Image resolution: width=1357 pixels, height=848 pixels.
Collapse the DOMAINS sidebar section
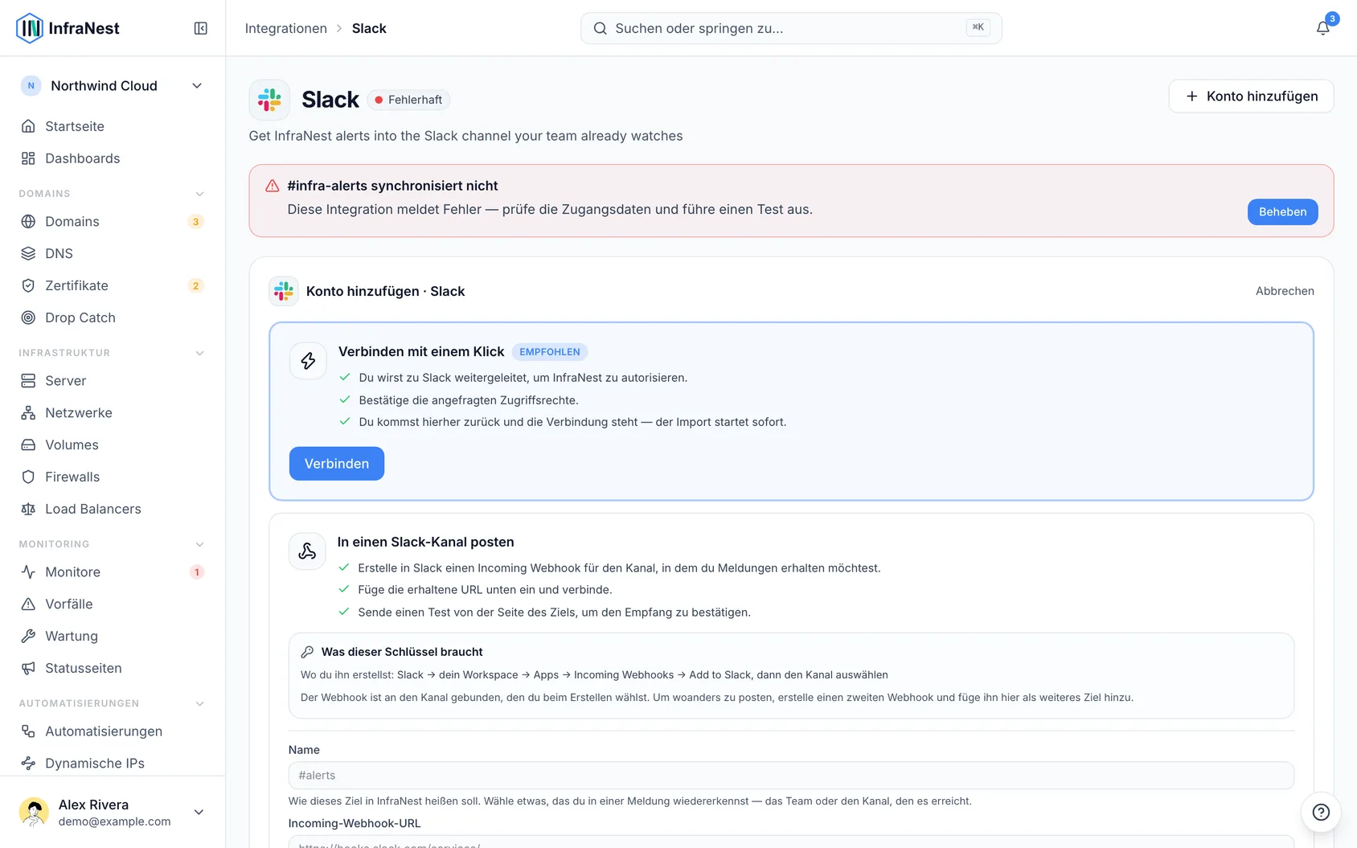199,194
